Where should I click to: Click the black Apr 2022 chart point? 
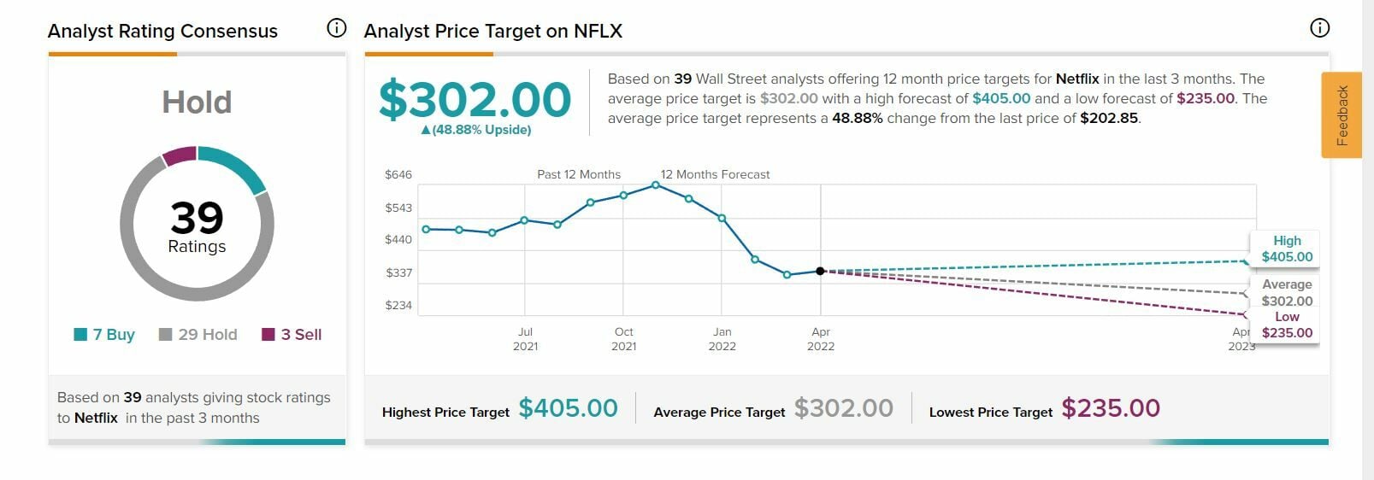coord(820,271)
